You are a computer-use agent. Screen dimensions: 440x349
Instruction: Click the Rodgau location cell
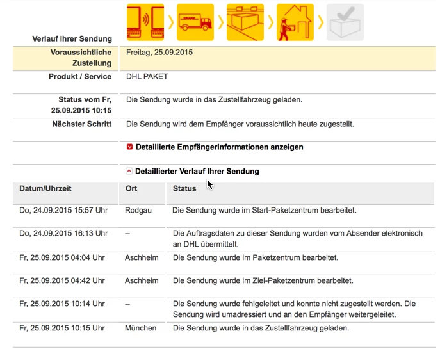click(x=138, y=211)
